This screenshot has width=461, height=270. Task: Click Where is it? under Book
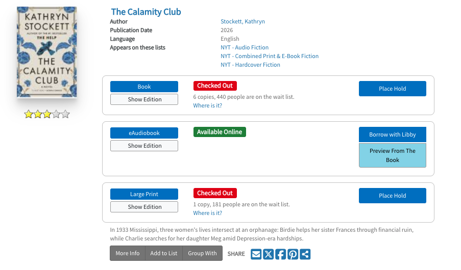[207, 105]
